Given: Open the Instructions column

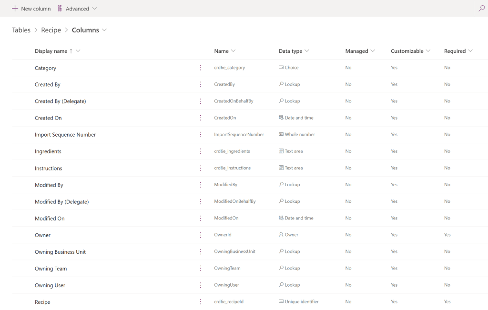Looking at the screenshot, I should click(49, 168).
